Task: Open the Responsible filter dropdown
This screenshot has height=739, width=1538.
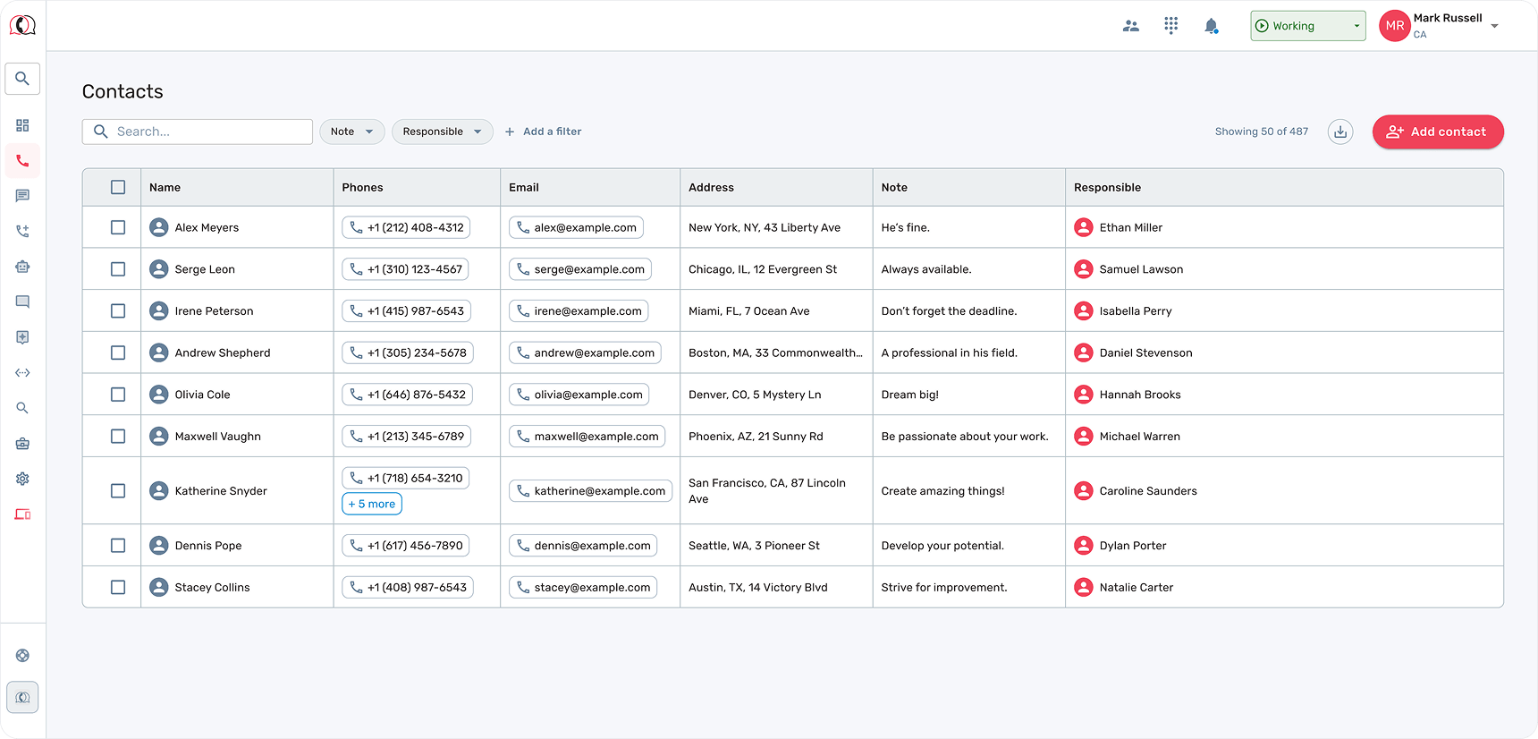Action: [x=442, y=132]
